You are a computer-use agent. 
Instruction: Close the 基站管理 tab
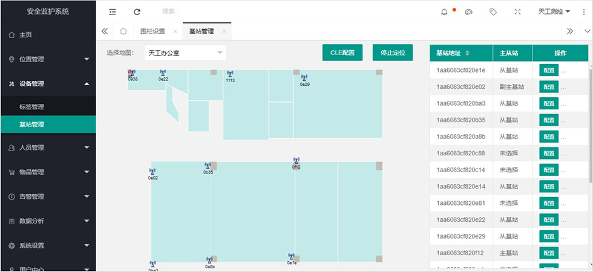point(224,31)
